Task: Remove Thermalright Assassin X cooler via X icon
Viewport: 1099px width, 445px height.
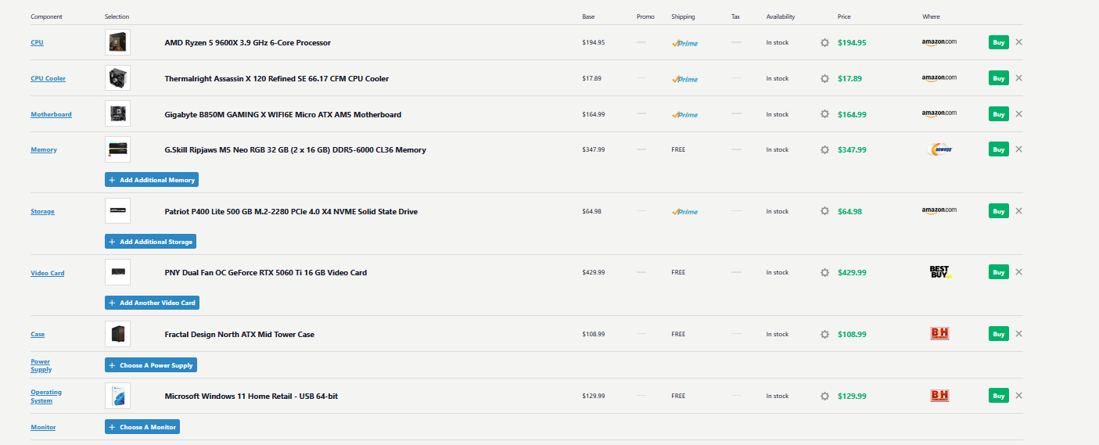Action: (1018, 78)
